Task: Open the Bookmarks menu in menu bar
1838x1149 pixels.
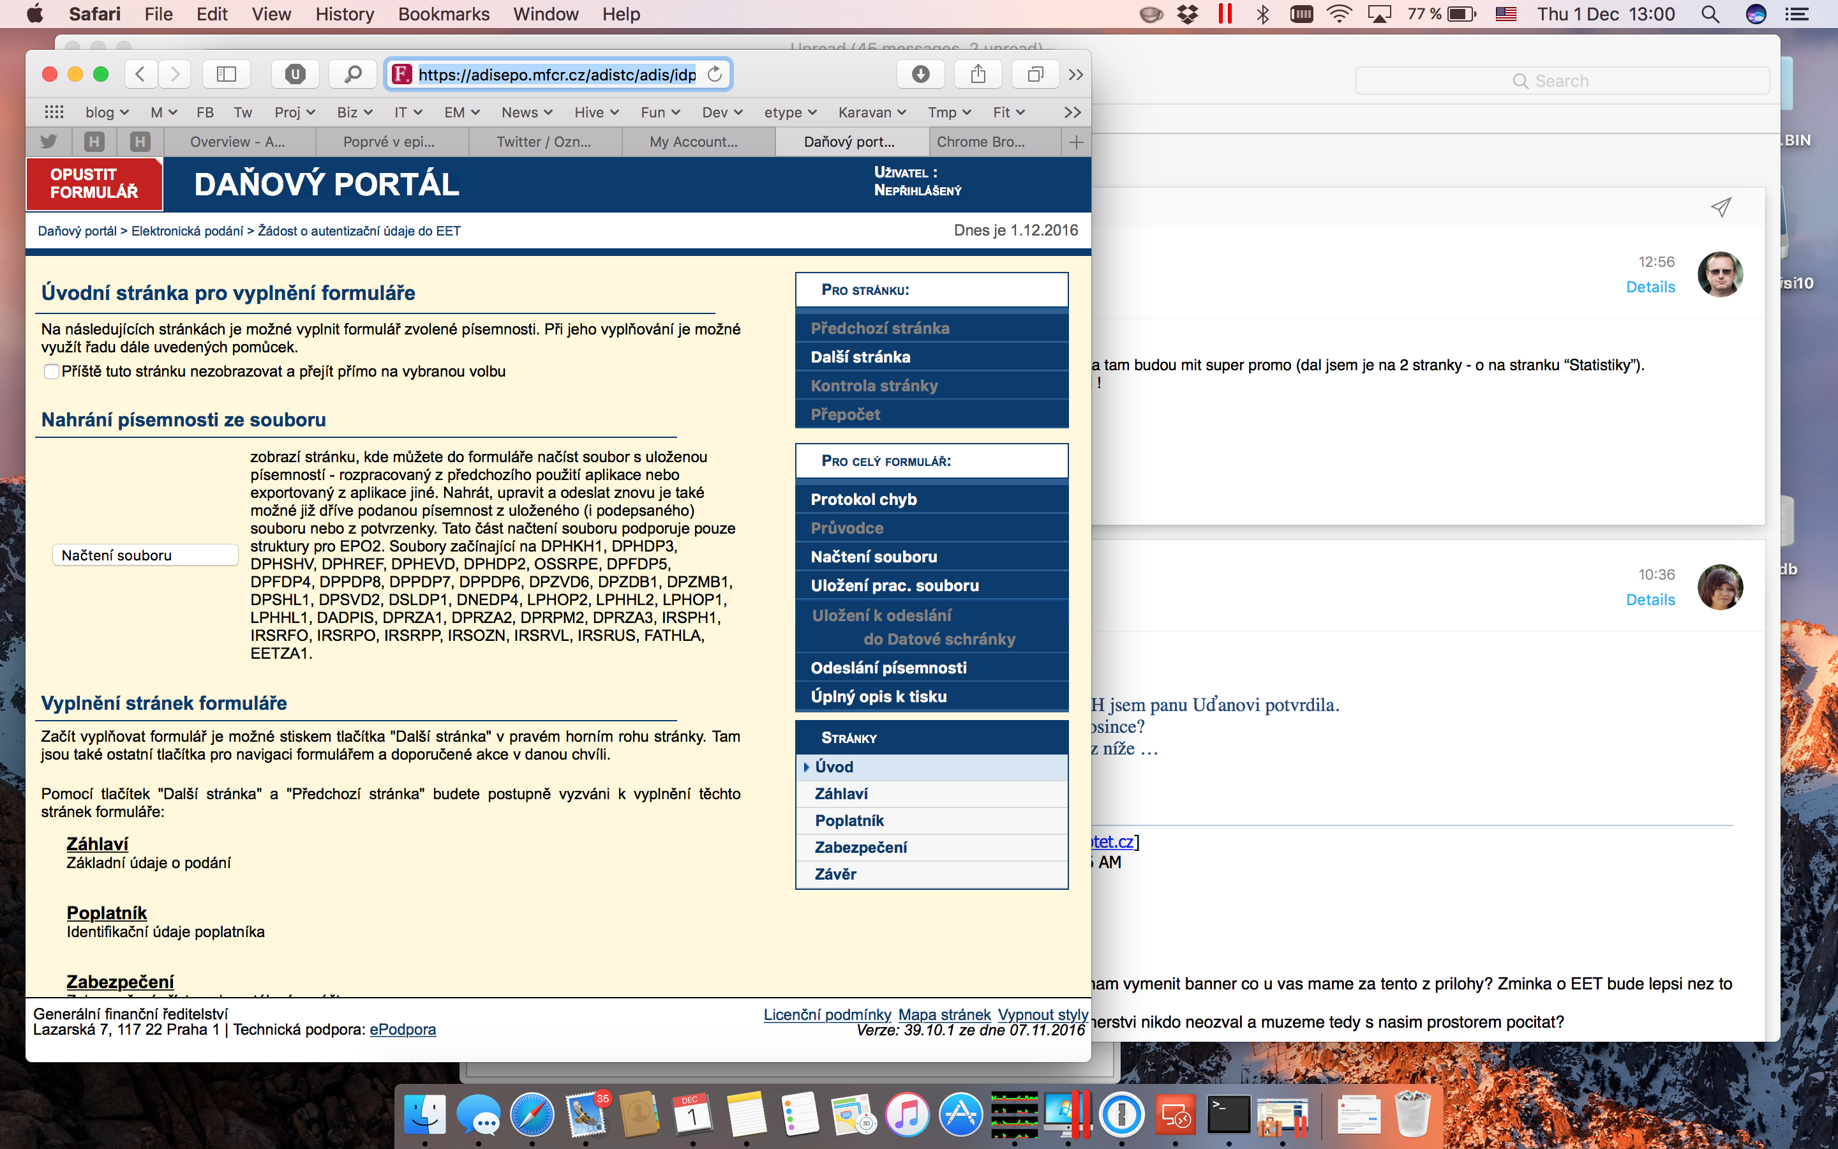Action: [444, 13]
